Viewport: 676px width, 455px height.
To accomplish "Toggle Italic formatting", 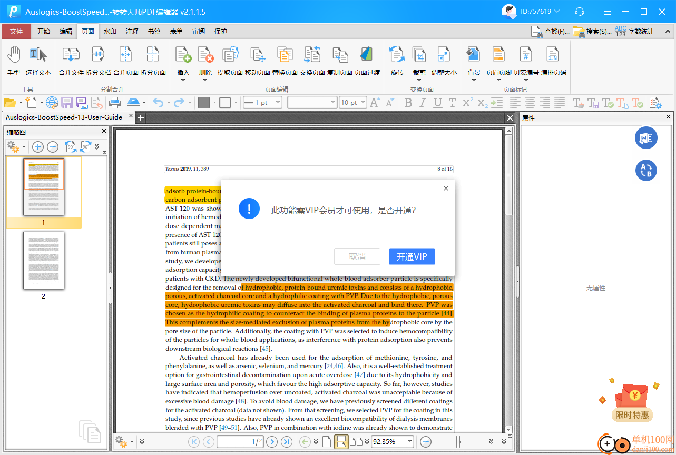I will [423, 103].
